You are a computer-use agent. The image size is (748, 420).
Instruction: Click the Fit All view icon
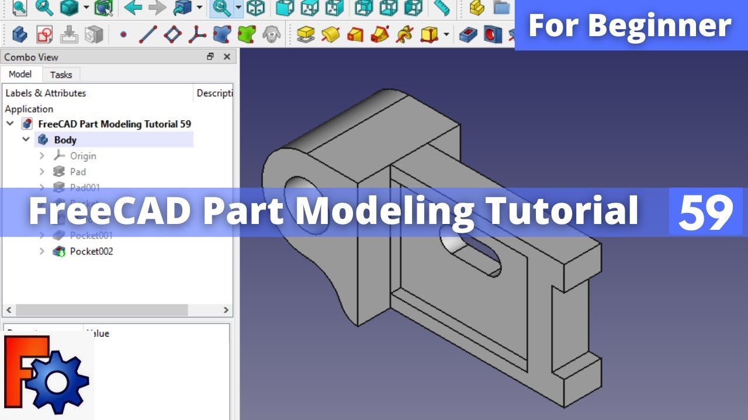[19, 8]
